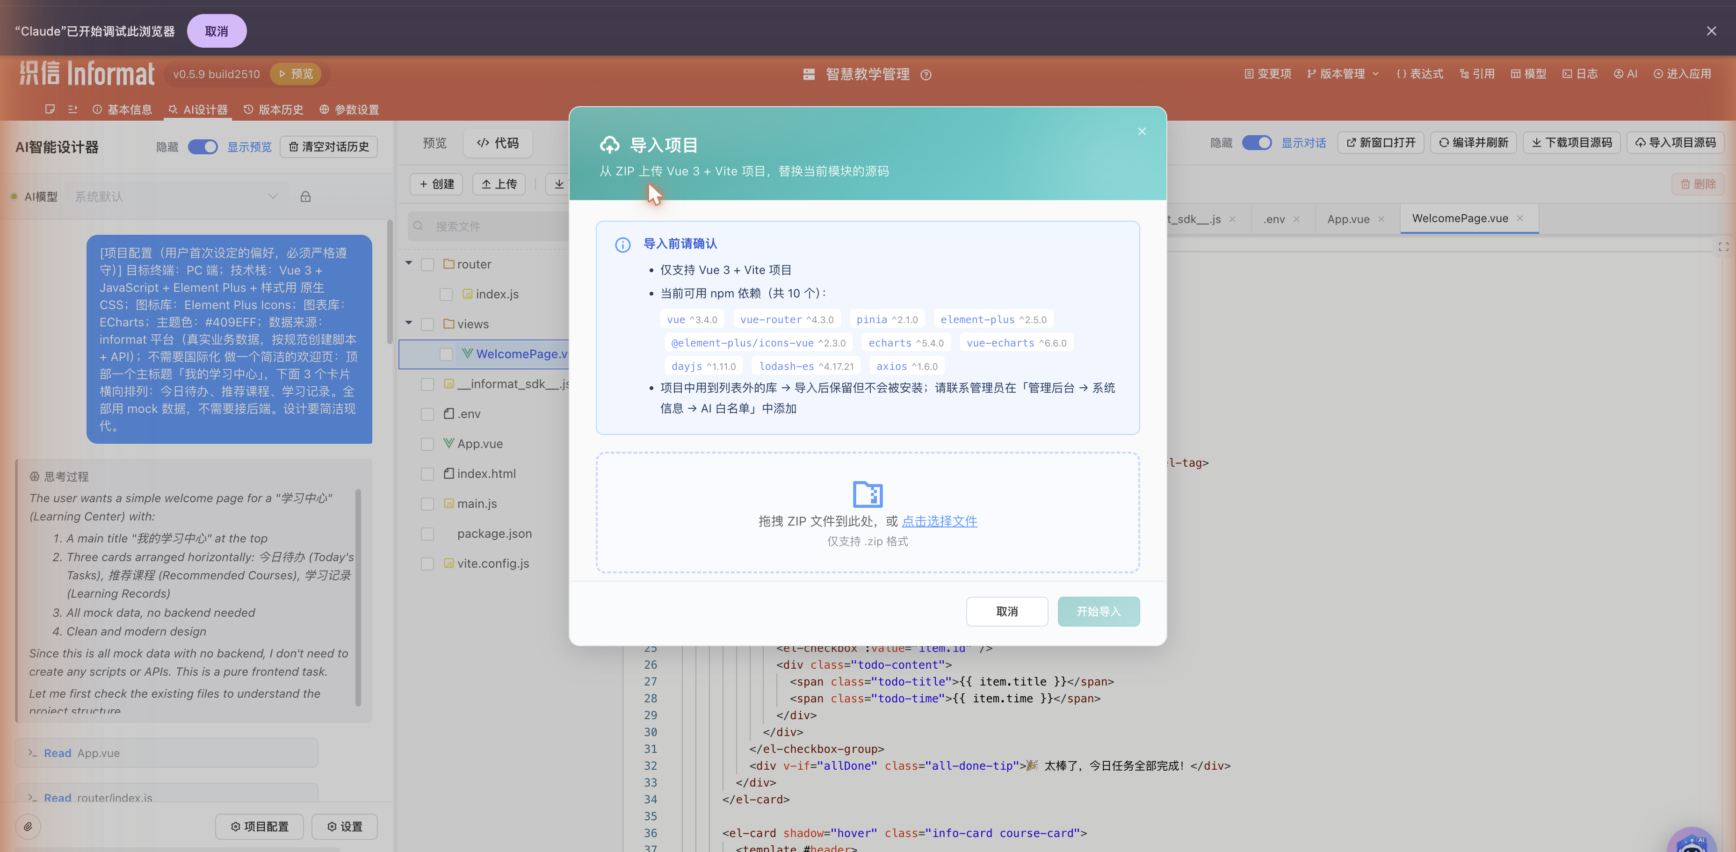Image resolution: width=1736 pixels, height=852 pixels.
Task: Switch to the AI设计器 tab
Action: [198, 110]
